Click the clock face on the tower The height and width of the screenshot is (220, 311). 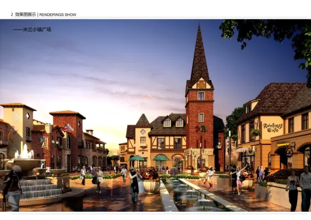point(201,85)
